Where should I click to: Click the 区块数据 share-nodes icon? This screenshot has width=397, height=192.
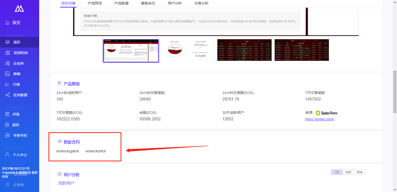[x=8, y=95]
